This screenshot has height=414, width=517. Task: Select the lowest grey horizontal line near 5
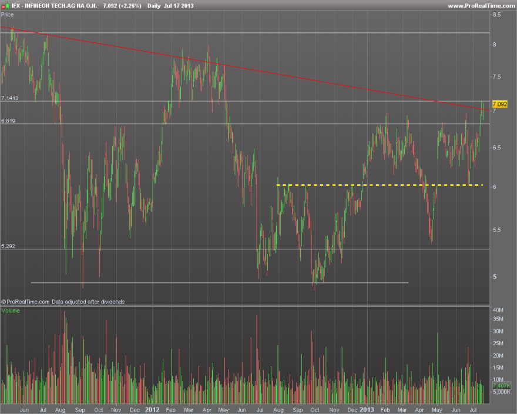[x=220, y=283]
